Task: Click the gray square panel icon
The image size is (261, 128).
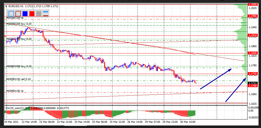Action: [39, 13]
